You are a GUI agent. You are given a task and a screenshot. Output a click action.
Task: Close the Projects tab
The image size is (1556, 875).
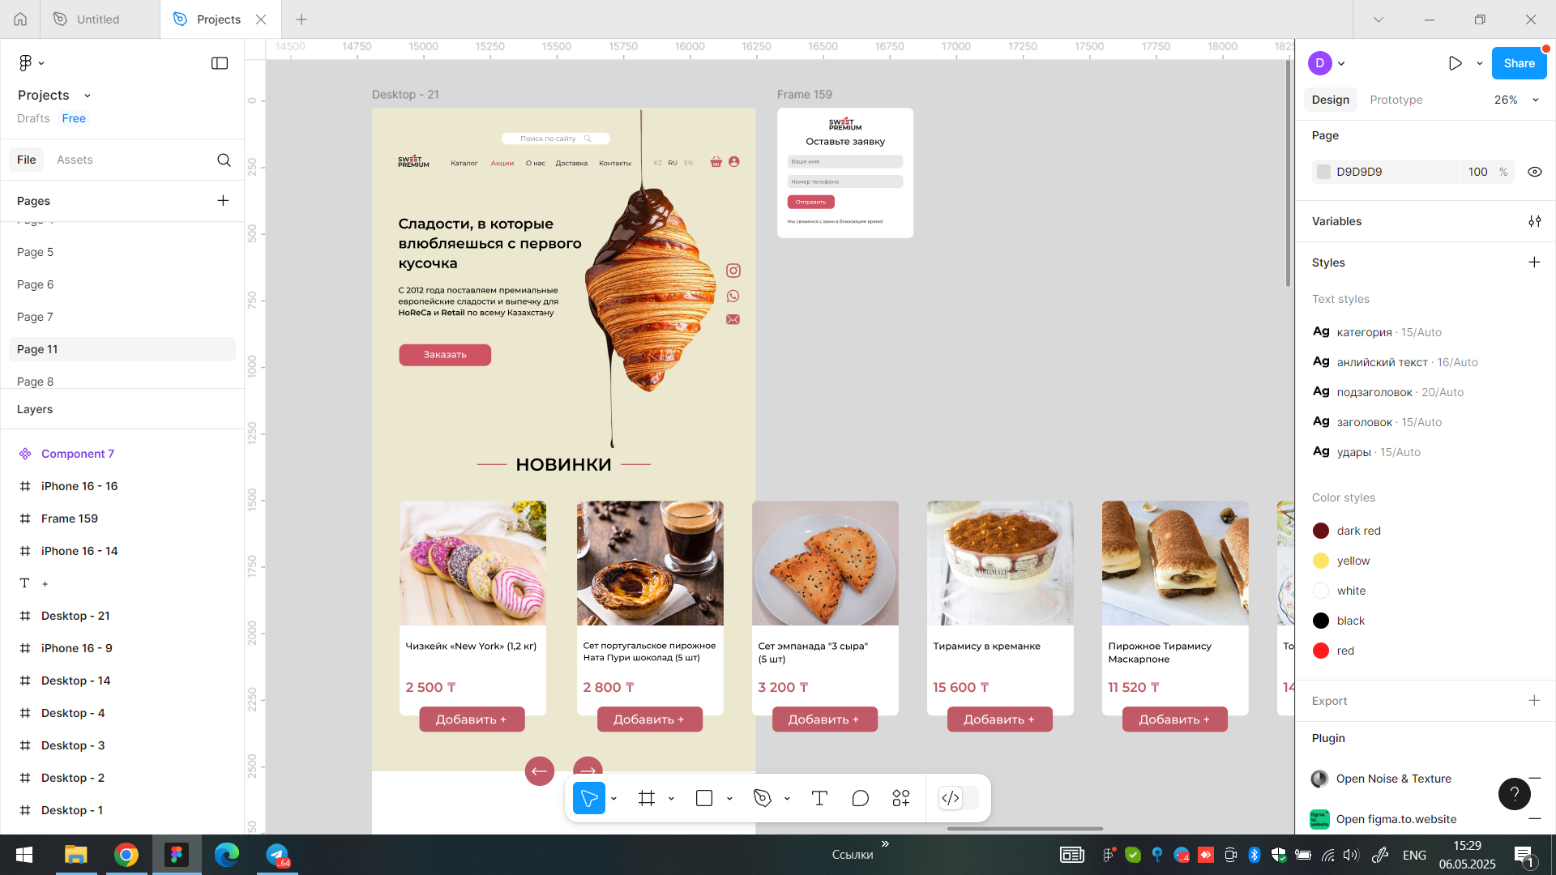coord(261,19)
